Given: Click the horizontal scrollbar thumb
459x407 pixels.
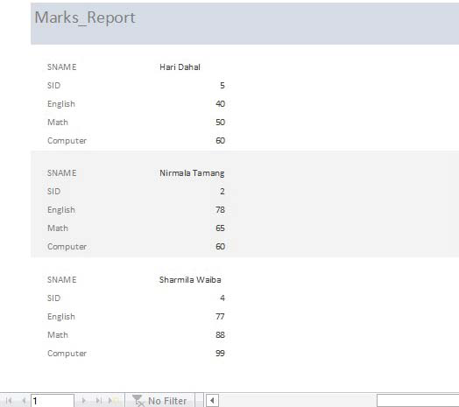Looking at the screenshot, I should (418, 401).
